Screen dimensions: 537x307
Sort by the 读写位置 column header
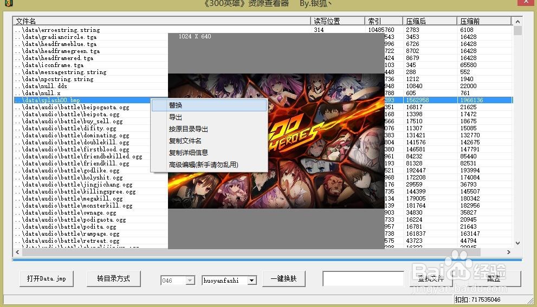338,21
